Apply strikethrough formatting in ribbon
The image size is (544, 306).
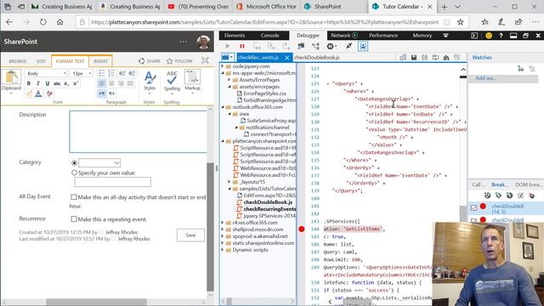(57, 83)
